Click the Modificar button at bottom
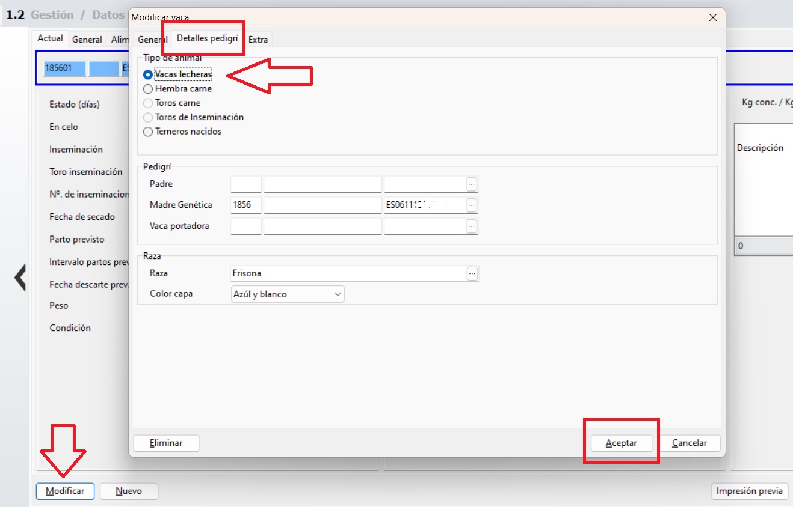This screenshot has width=793, height=507. click(65, 491)
